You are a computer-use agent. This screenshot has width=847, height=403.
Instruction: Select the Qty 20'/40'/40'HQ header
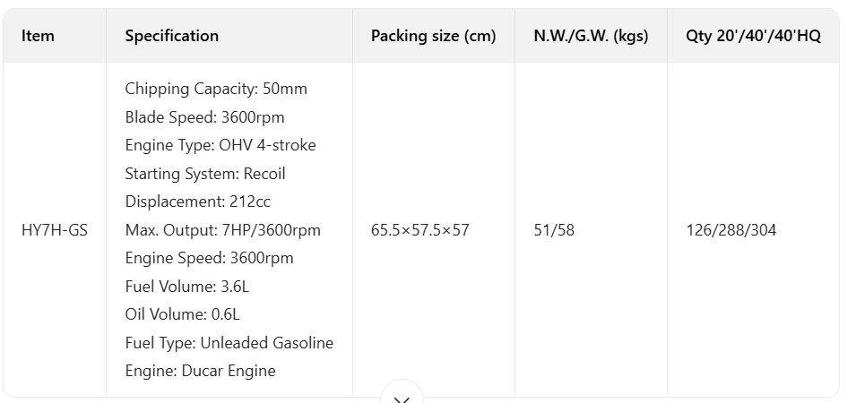coord(753,36)
